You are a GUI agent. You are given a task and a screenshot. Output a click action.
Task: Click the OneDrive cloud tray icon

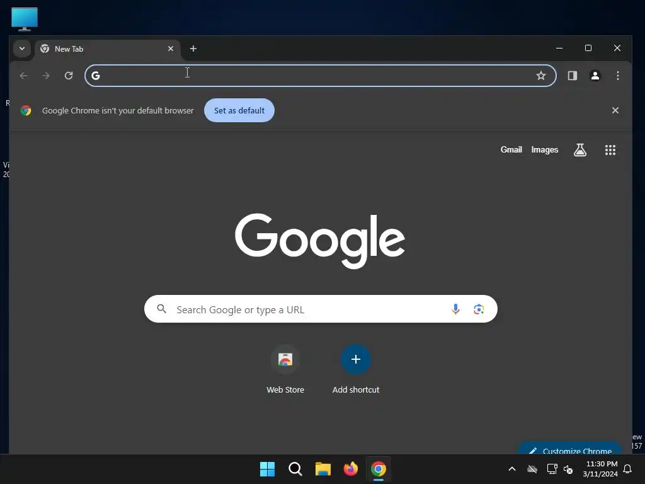coord(532,469)
